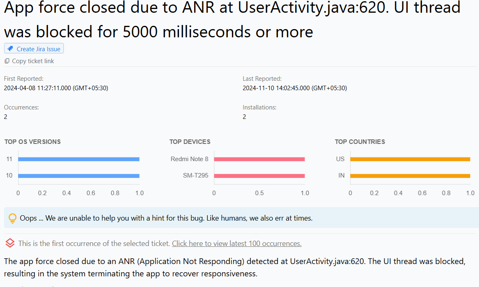Click the ANR ticket title heading
Screen dimensions: 479x287
pyautogui.click(x=230, y=20)
